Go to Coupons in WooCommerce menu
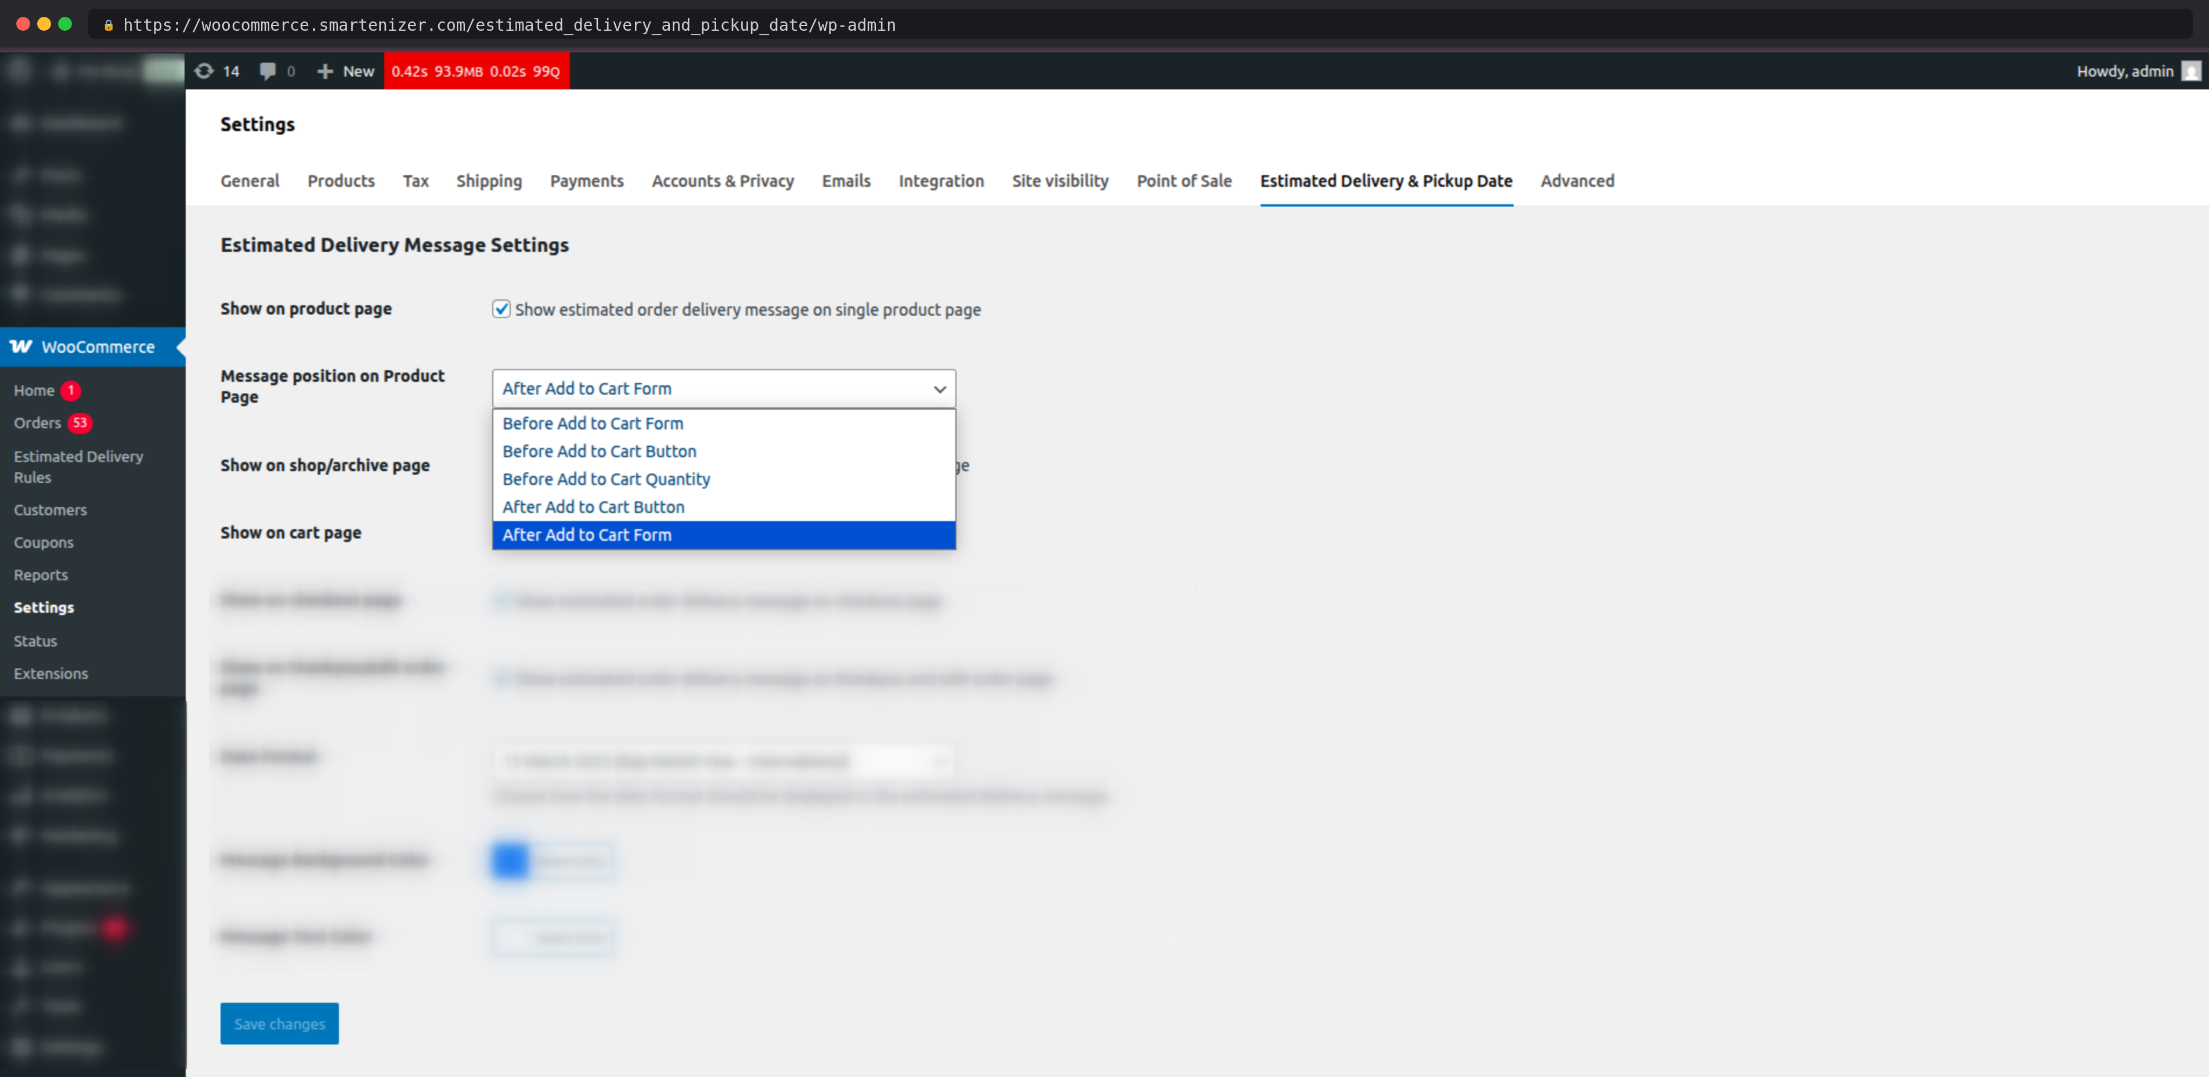Image resolution: width=2209 pixels, height=1077 pixels. [44, 543]
